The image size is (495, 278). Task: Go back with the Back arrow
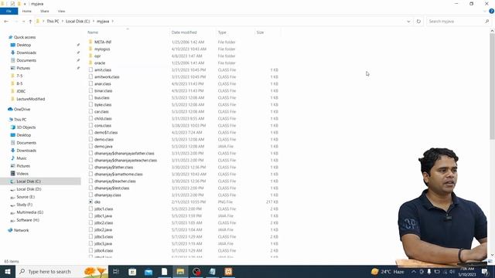pyautogui.click(x=6, y=22)
